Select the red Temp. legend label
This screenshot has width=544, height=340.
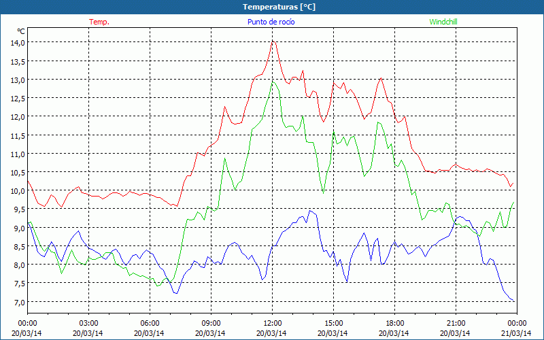point(99,22)
